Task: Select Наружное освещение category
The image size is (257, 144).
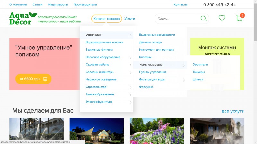Action: click(x=101, y=79)
